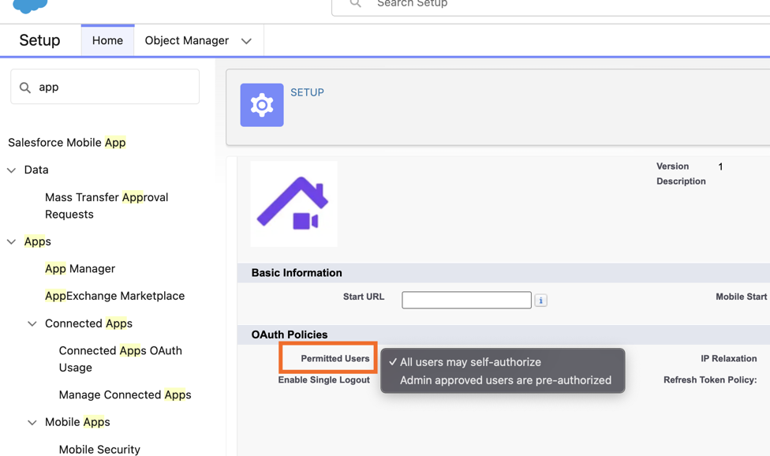770x456 pixels.
Task: Collapse the Connected Apps chevron
Action: tap(32, 323)
